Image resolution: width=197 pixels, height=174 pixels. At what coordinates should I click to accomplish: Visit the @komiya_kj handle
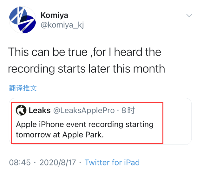(x=62, y=25)
